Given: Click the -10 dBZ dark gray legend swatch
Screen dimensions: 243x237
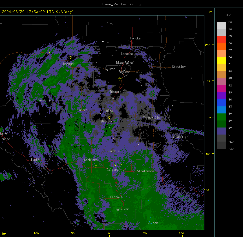Looking at the screenshot, I should click(222, 145).
